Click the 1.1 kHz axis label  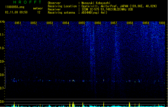point(2,35)
